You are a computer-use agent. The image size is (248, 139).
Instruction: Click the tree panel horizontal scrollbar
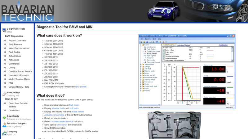click(x=150, y=105)
